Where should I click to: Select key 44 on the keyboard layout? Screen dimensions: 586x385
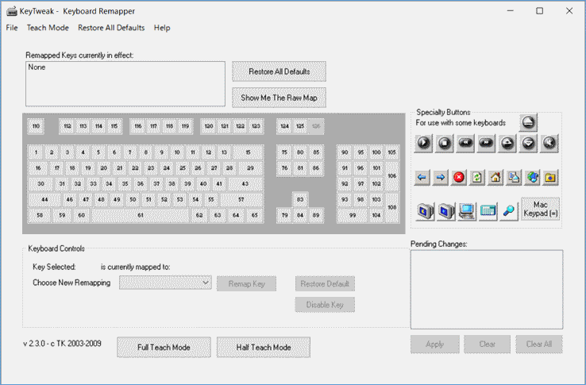pyautogui.click(x=44, y=199)
